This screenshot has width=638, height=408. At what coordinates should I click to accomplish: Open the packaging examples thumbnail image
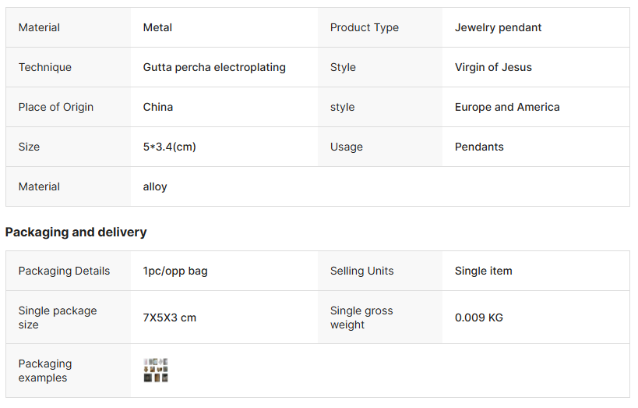(156, 371)
